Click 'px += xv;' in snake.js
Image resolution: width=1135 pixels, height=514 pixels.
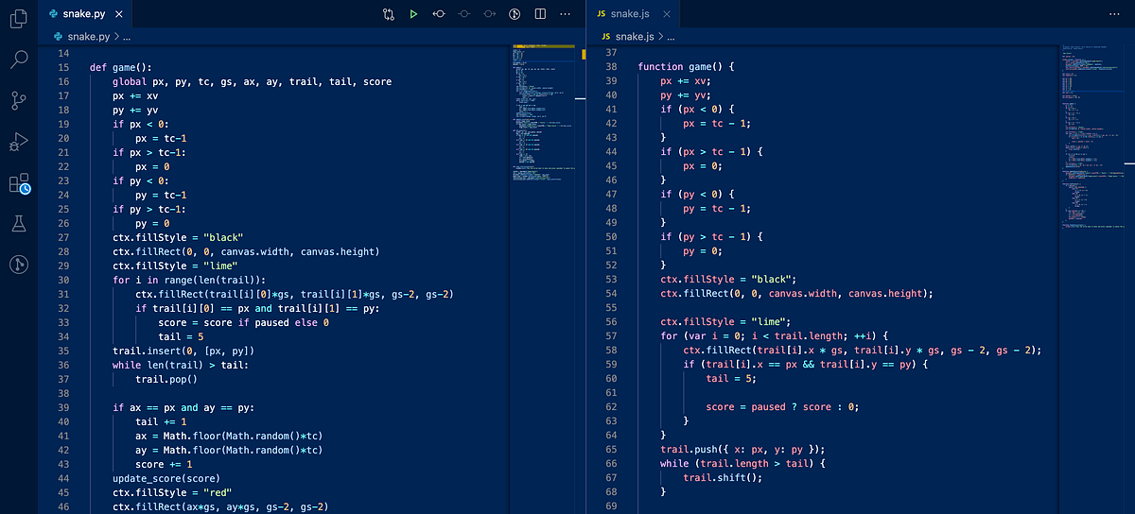click(x=686, y=81)
